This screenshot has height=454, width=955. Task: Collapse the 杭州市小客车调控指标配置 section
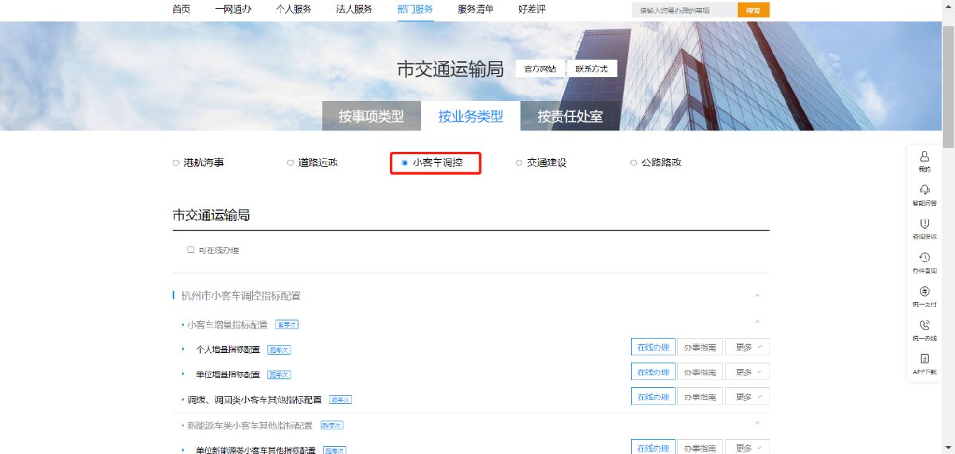[x=757, y=296]
